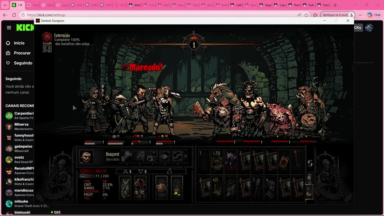
Task: Select the portrait stack of 2
Action: coord(204,188)
